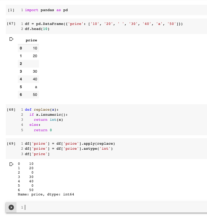Viewport: 207px width, 221px height.
Task: Click the table row with value 30
Action: [x=29, y=72]
